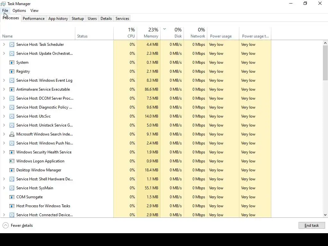Sort by the Power usage column header
Screen dimensions: 328x246
click(223, 33)
